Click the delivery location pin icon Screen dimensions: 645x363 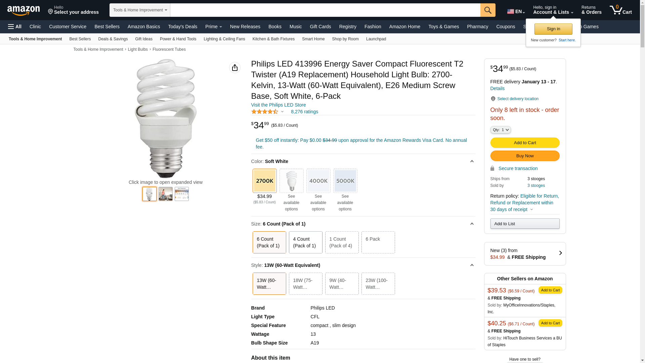pyautogui.click(x=493, y=99)
